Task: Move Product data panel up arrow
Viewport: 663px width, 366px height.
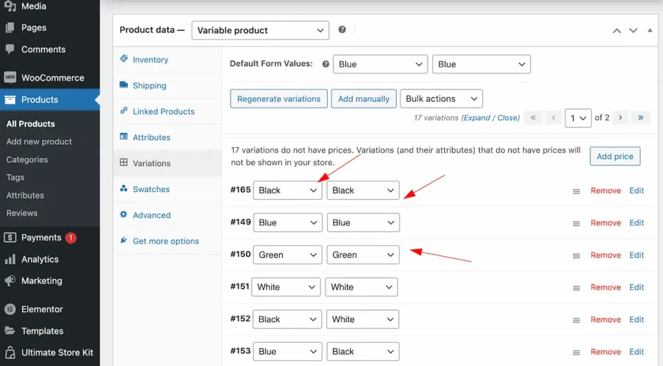Action: 617,30
